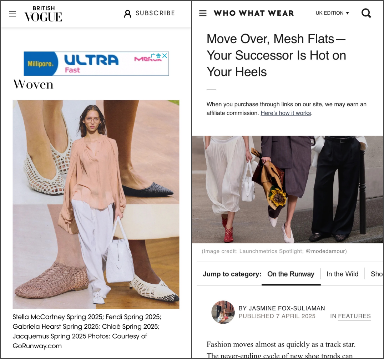Click the Millipore Ultra Fast banner ad

(96, 64)
